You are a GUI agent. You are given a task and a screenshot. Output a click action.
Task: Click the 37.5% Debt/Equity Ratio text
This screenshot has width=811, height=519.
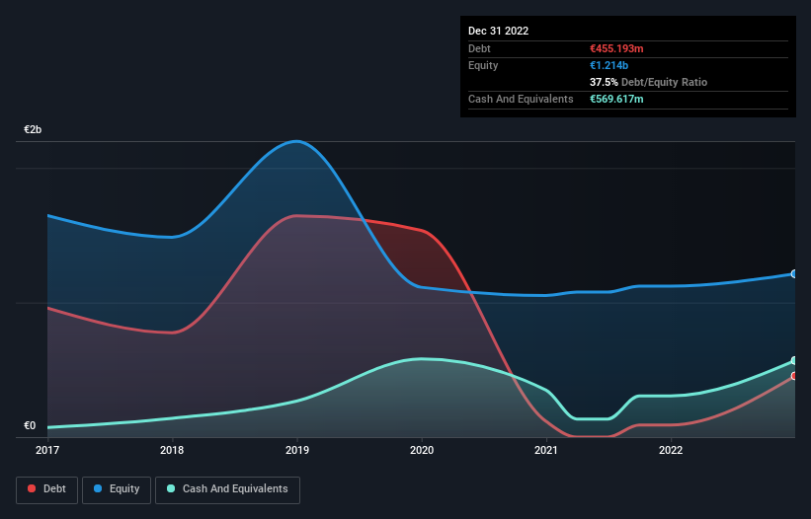649,82
